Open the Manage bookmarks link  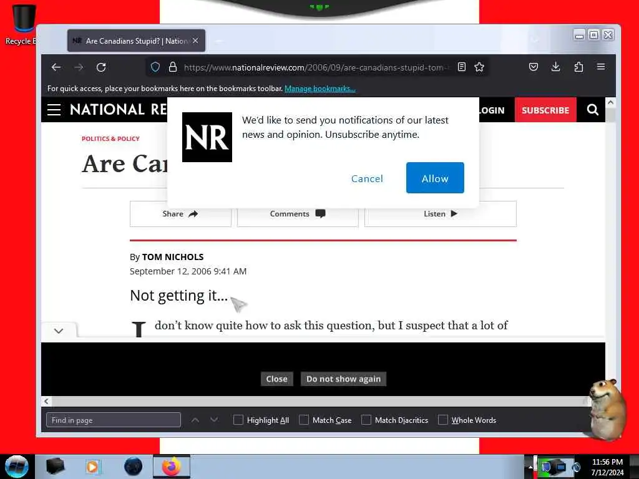tap(320, 89)
